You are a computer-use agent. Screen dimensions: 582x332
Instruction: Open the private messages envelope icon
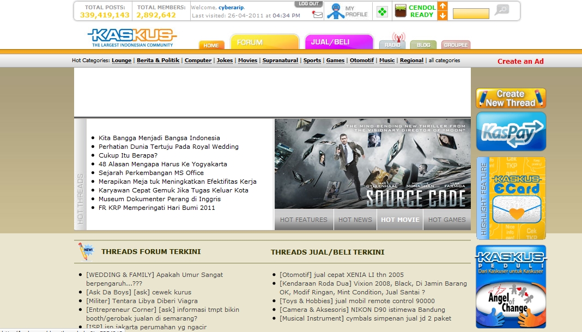(x=318, y=15)
